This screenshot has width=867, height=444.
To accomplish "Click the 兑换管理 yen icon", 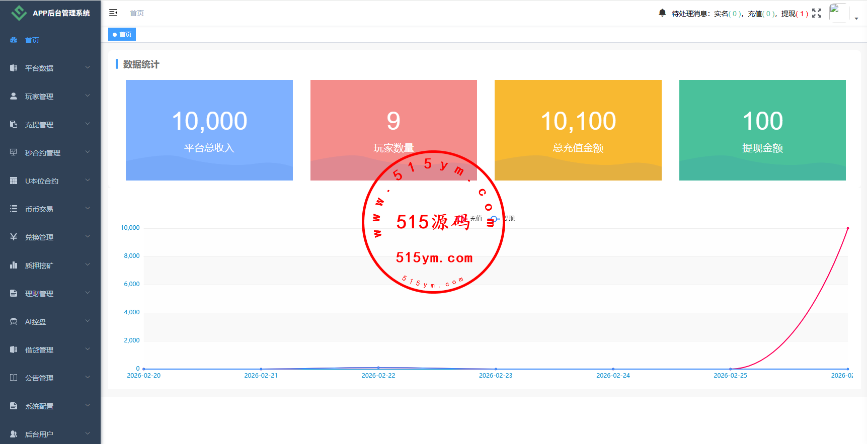I will point(14,237).
